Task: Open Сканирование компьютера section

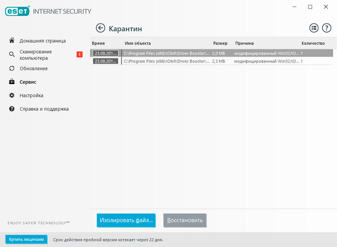Action: (x=36, y=55)
